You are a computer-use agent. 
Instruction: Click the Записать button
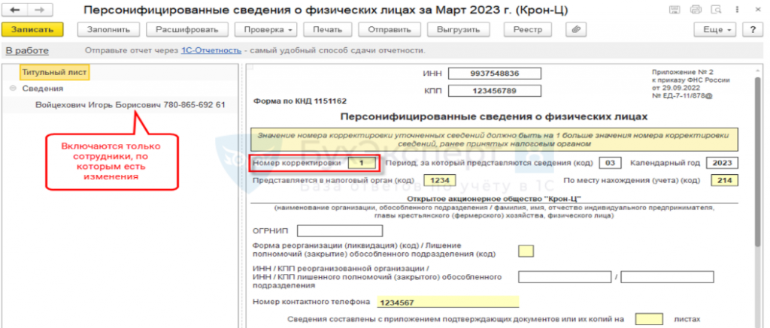[x=32, y=29]
